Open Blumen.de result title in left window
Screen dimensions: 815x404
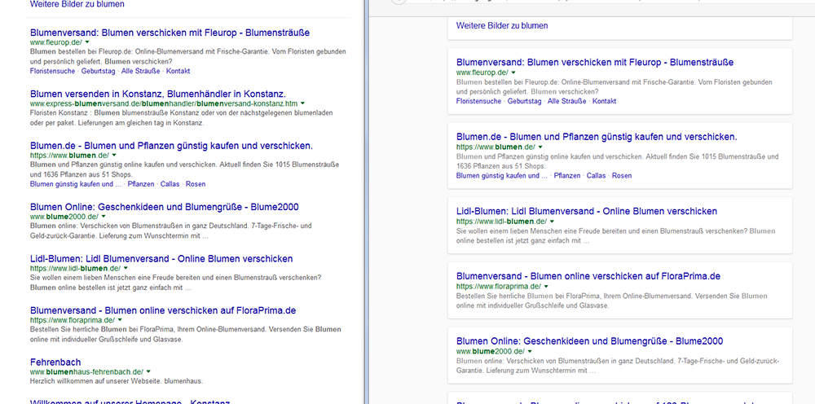pos(171,146)
